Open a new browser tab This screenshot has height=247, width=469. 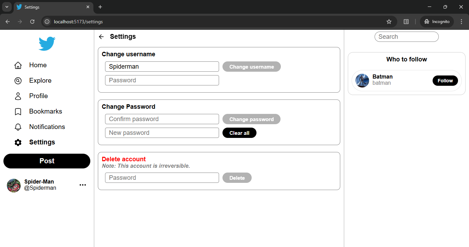point(100,7)
